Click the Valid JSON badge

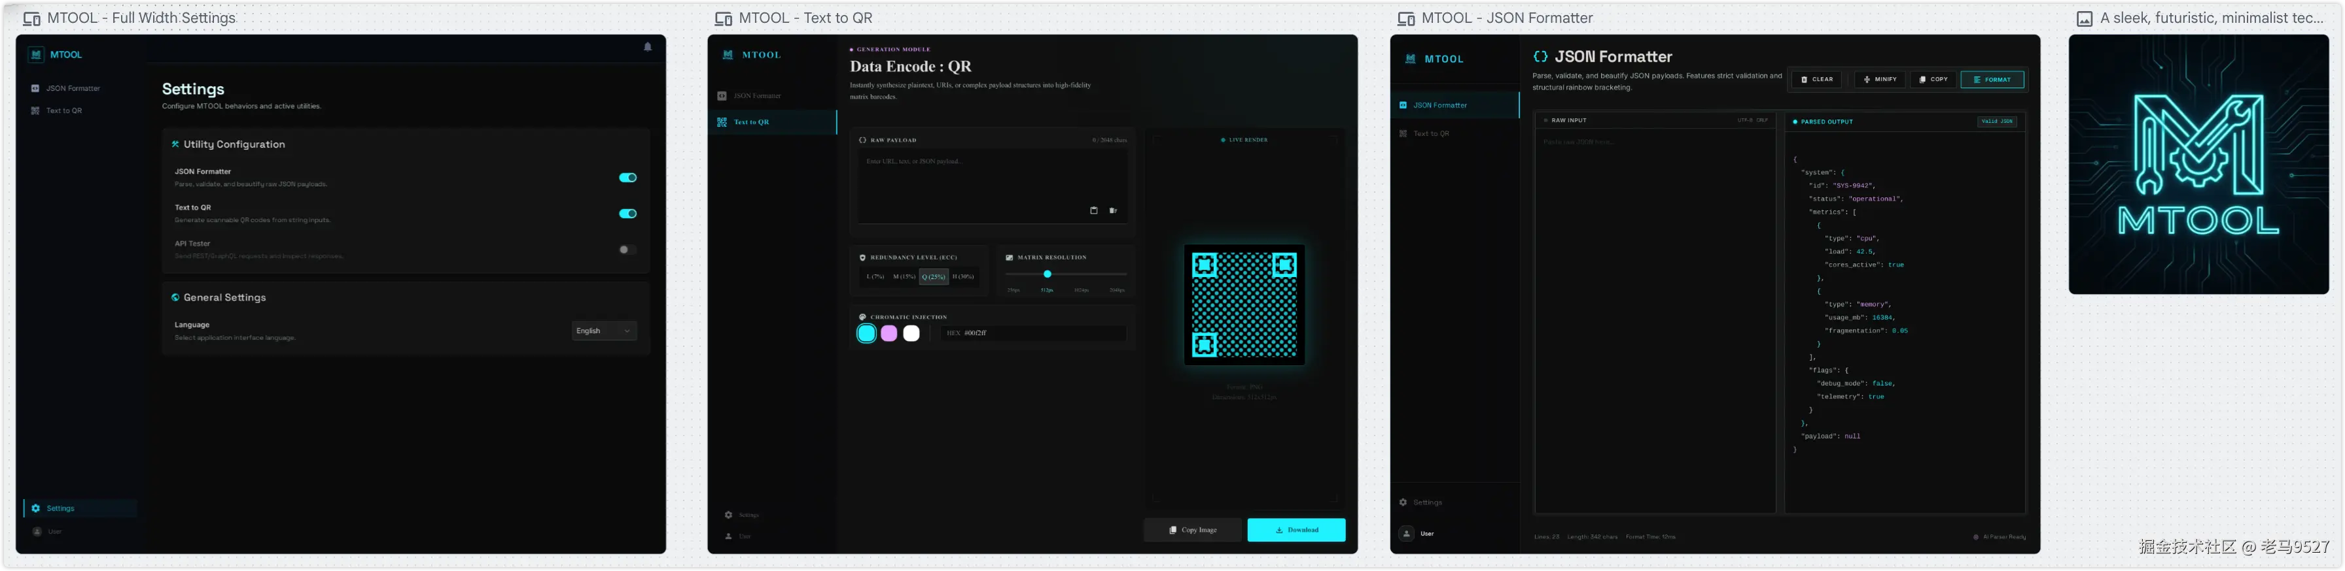(1998, 121)
